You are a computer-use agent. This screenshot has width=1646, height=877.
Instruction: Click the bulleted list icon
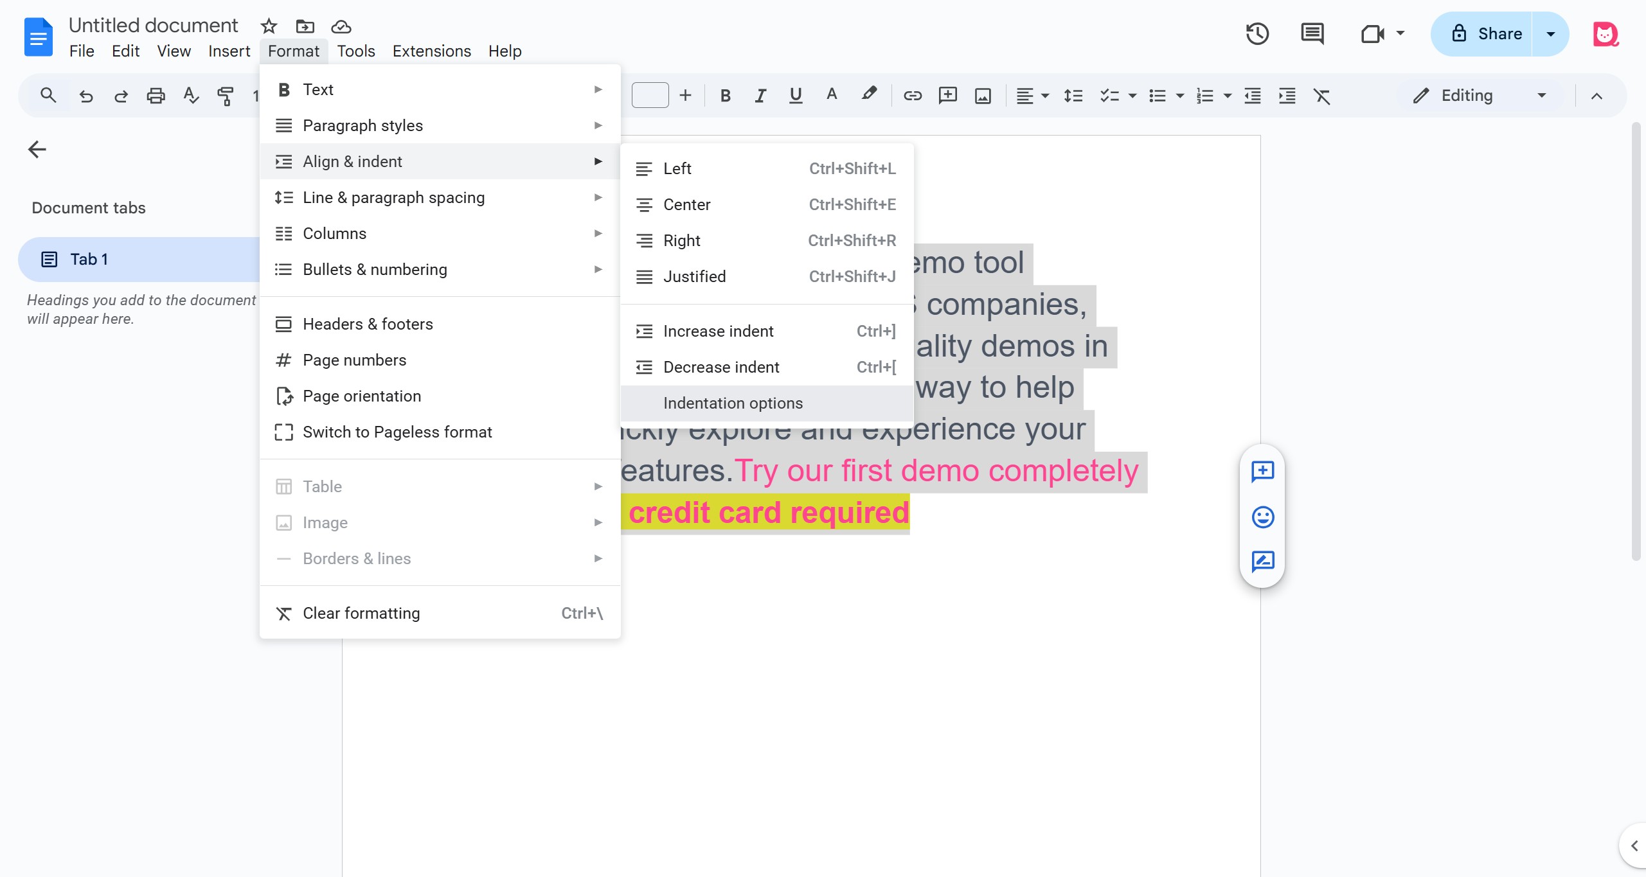1158,96
